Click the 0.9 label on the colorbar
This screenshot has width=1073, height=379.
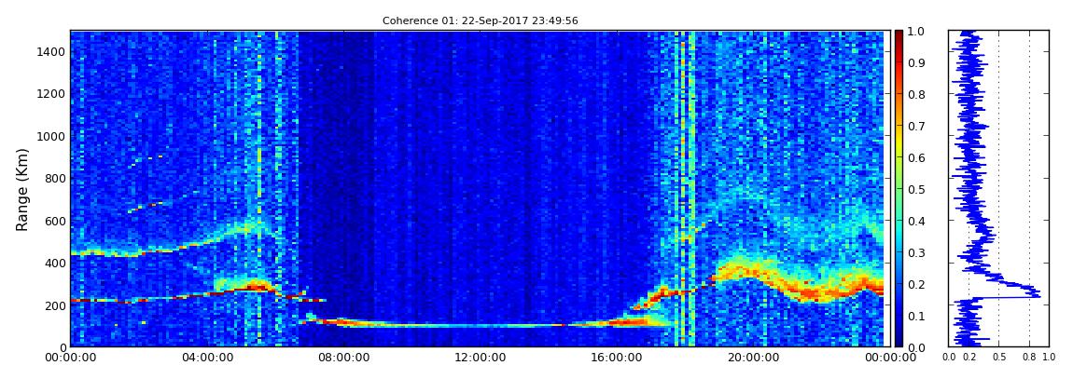pos(915,62)
